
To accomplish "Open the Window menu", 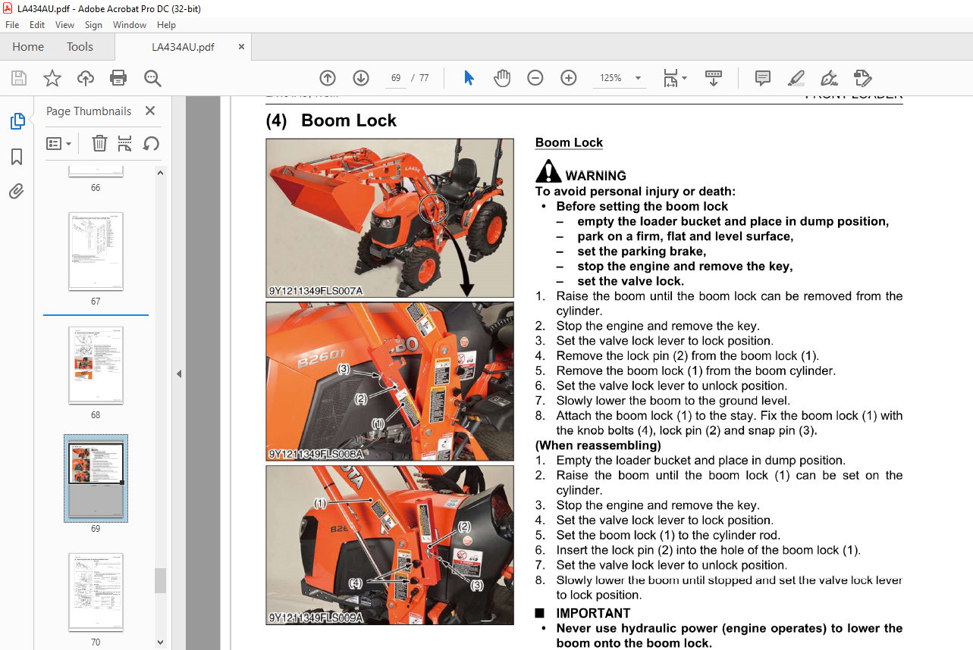I will (130, 25).
